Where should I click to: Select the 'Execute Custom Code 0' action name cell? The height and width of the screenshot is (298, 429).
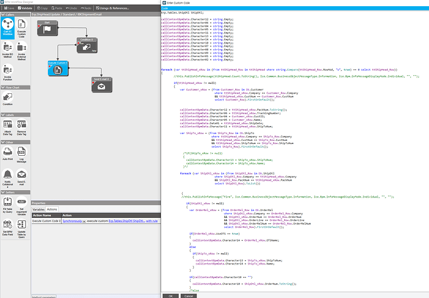pyautogui.click(x=46, y=221)
